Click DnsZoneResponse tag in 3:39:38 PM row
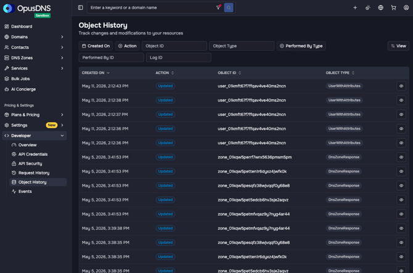The image size is (413, 273). coord(344,228)
